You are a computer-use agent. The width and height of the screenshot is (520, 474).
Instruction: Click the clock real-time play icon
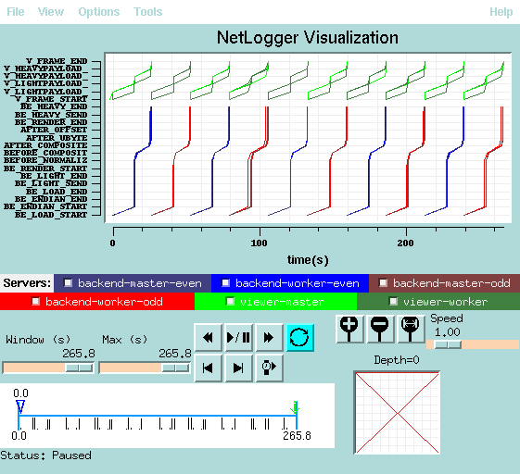[269, 368]
